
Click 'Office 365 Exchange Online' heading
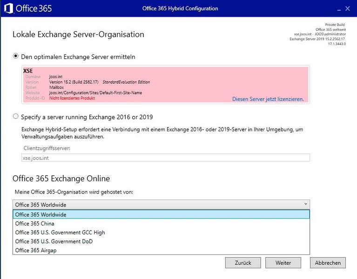[61, 179]
